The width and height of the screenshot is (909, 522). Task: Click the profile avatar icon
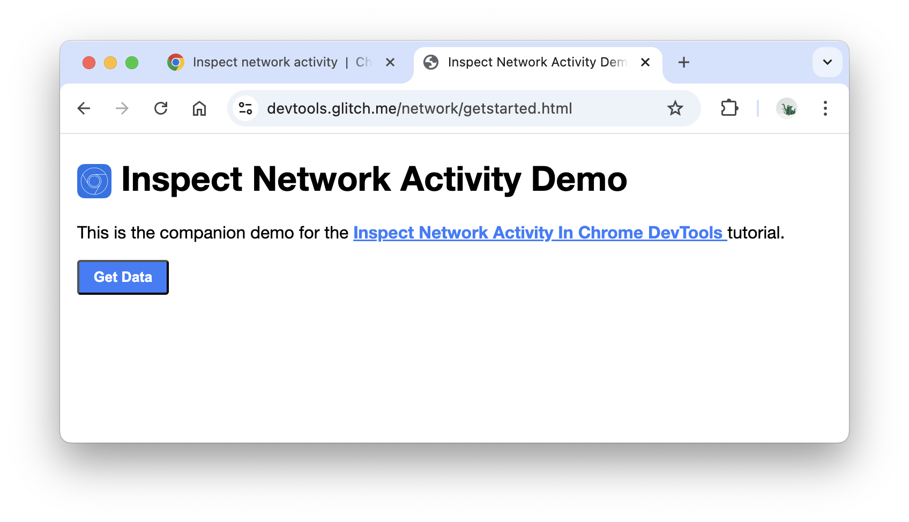click(x=787, y=108)
